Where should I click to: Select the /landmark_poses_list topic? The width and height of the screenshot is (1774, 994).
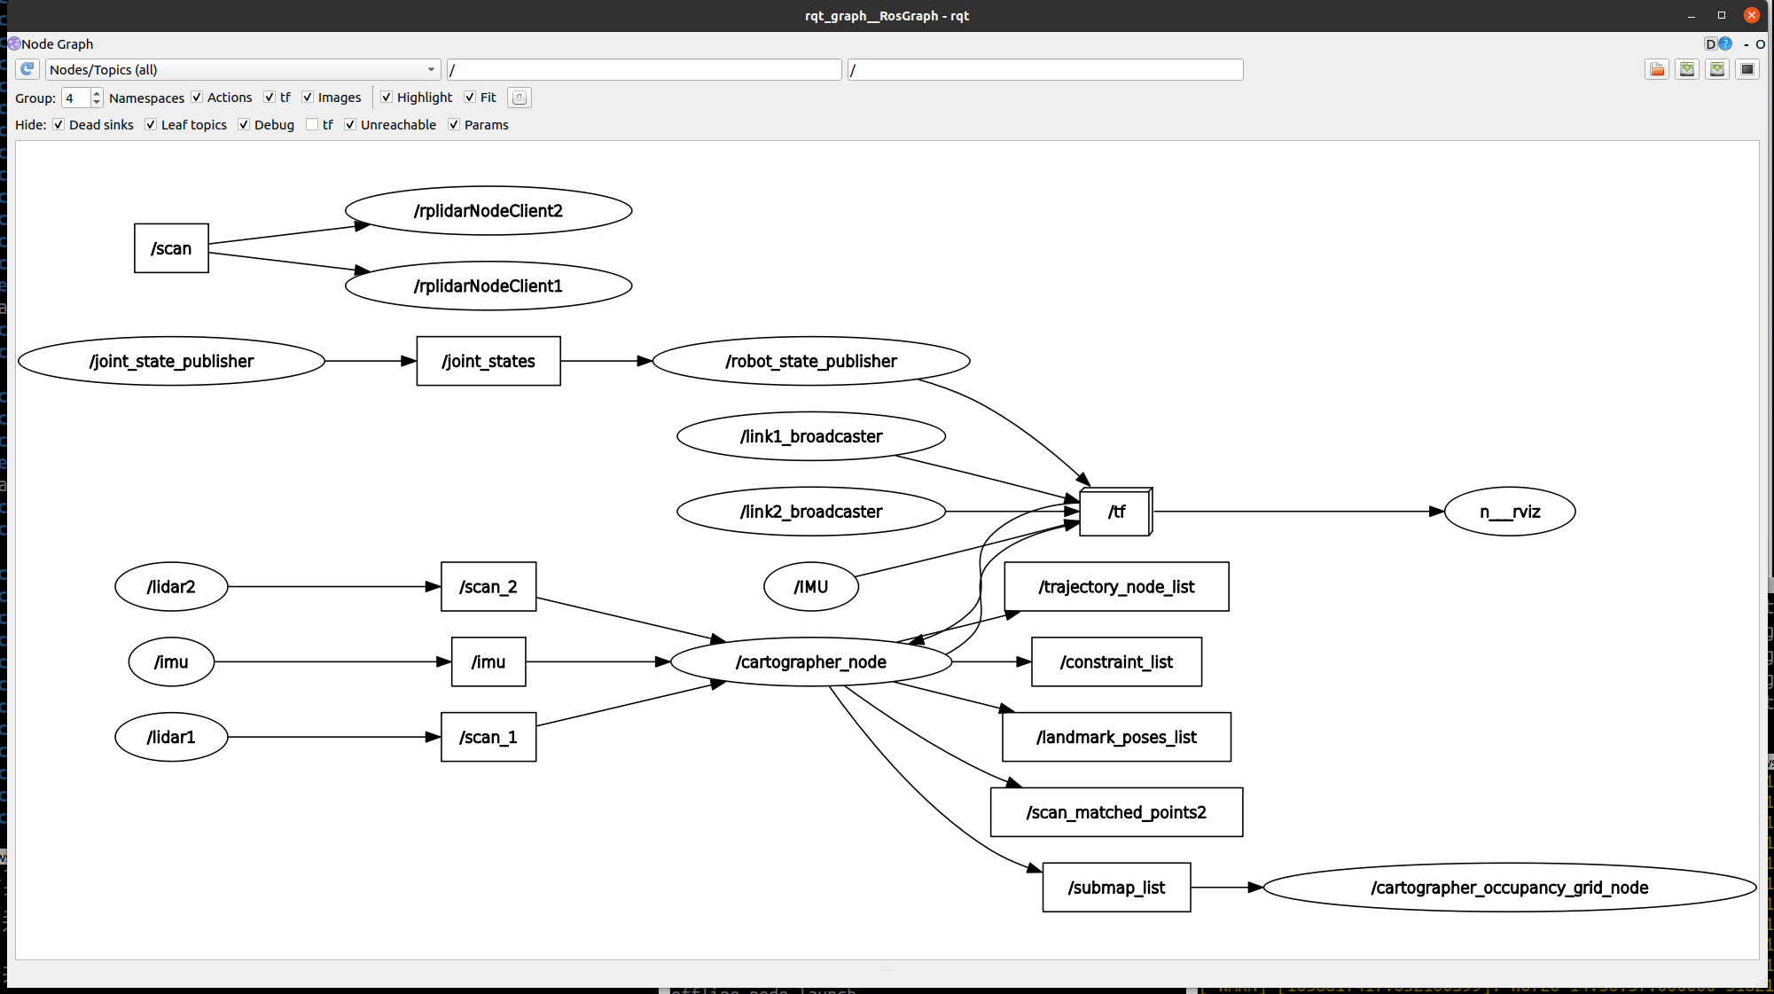tap(1116, 737)
